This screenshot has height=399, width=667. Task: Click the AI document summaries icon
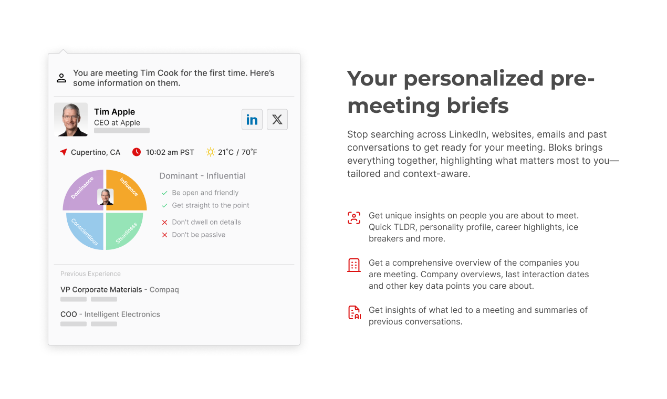pos(355,313)
